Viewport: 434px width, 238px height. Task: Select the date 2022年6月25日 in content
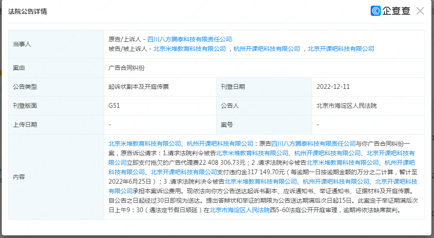(x=130, y=182)
